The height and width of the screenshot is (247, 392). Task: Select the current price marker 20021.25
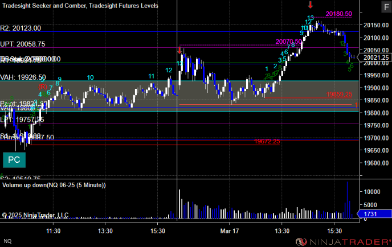pyautogui.click(x=375, y=57)
